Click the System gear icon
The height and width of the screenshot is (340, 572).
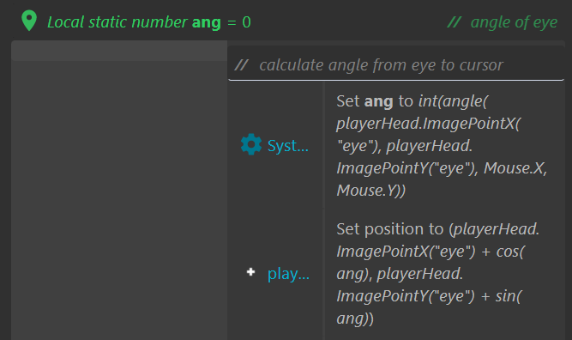coord(251,144)
